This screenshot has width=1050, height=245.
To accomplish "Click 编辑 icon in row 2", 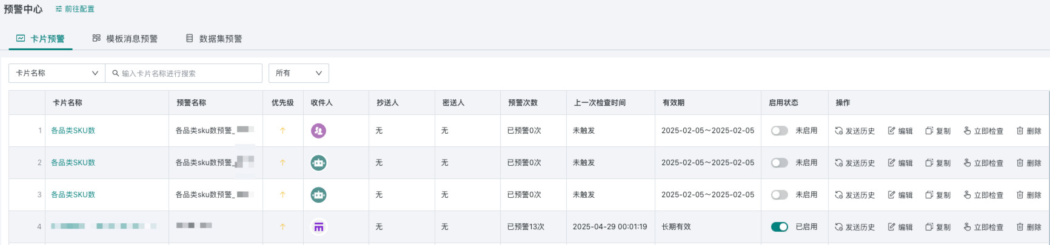I will [x=892, y=163].
